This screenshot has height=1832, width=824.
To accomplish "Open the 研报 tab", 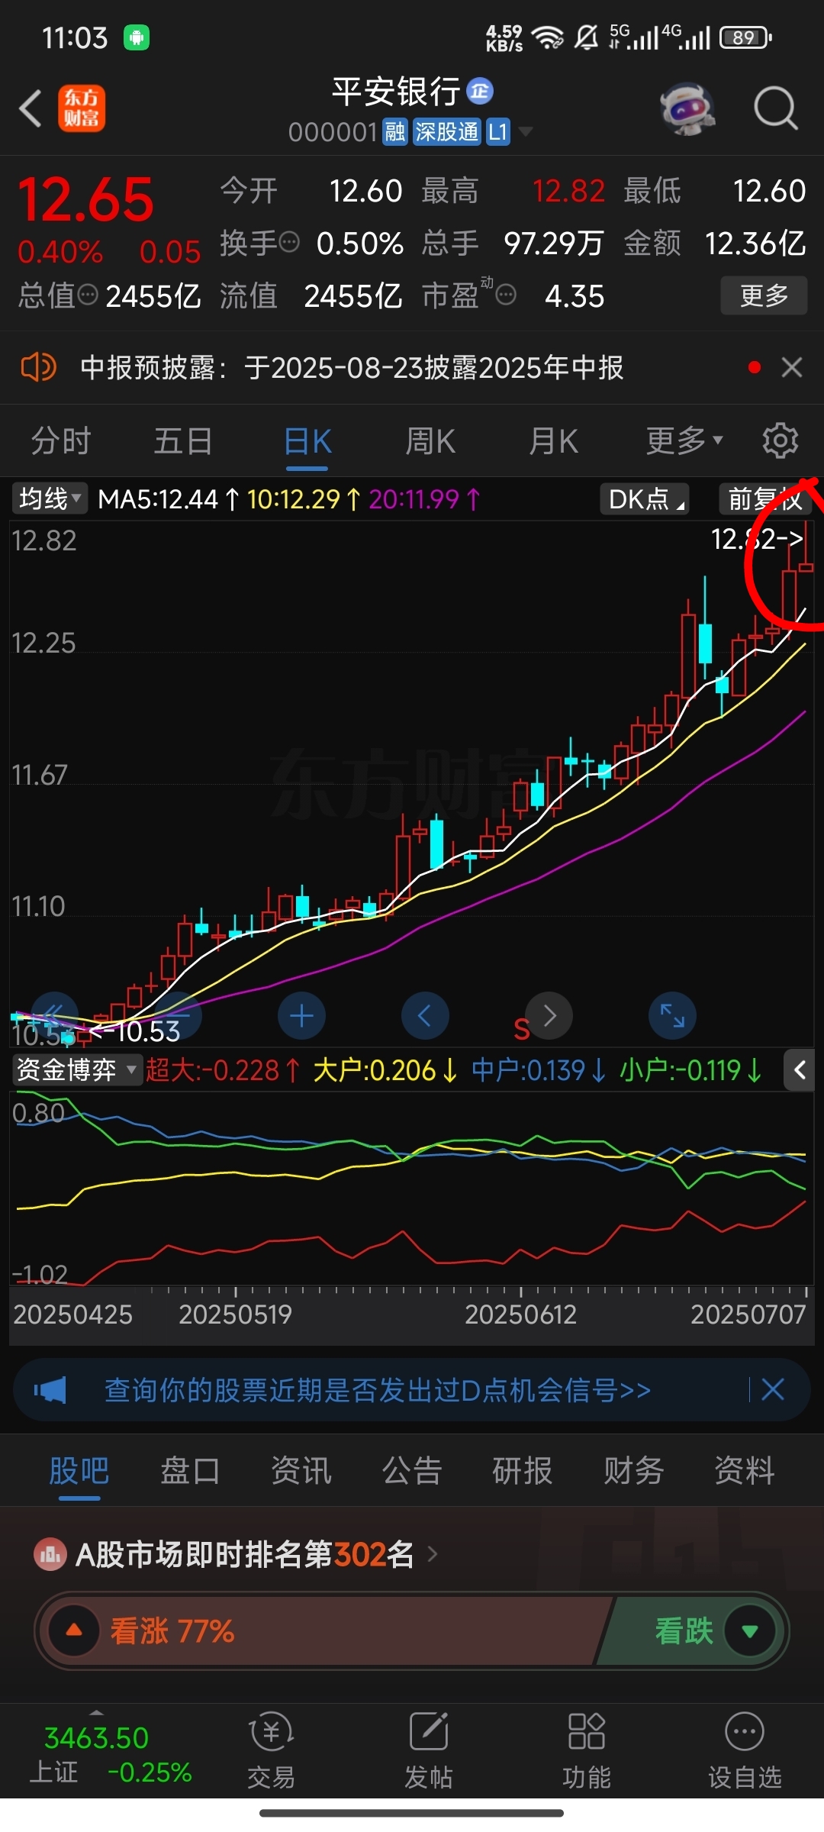I will pos(523,1470).
